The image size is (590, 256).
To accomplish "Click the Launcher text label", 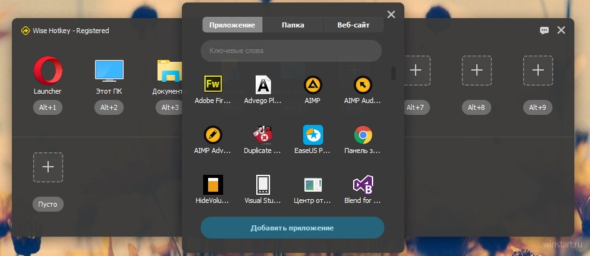I will (x=47, y=91).
